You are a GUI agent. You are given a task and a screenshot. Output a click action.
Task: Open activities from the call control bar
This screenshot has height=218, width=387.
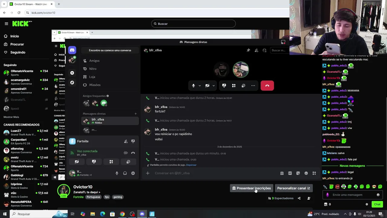click(x=234, y=86)
